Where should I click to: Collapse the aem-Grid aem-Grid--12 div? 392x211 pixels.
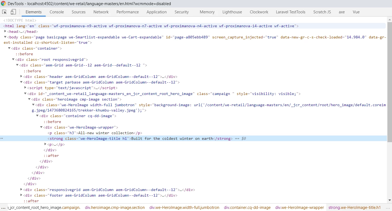coord(17,65)
